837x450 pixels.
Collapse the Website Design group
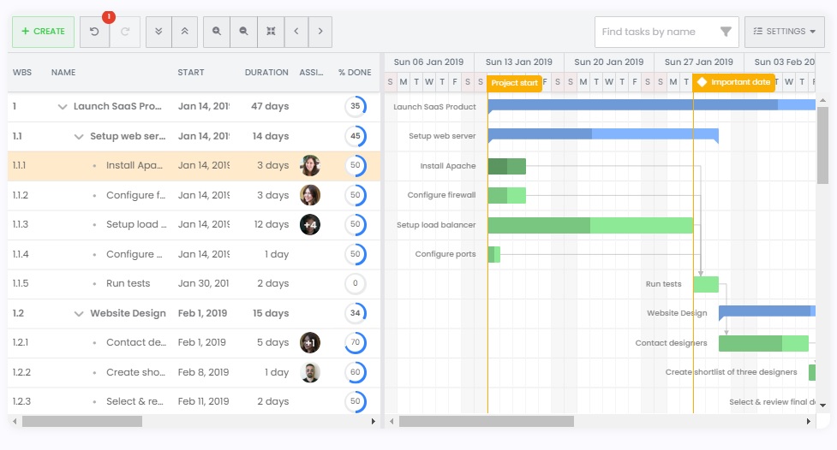pos(79,313)
